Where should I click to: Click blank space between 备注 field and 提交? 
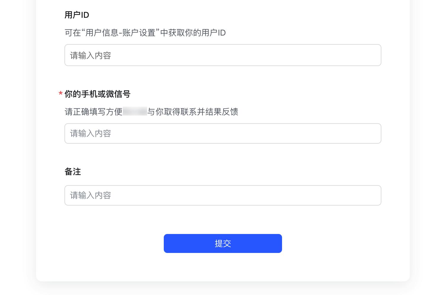(x=223, y=220)
